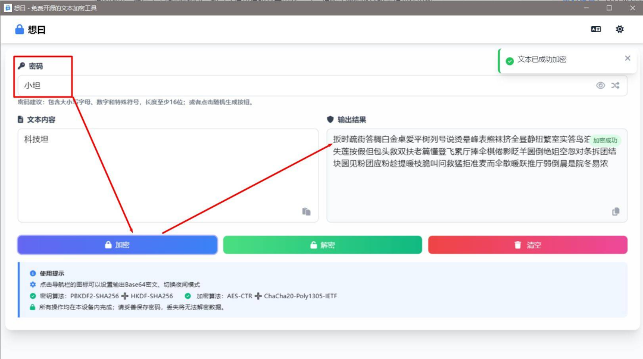
Task: Click the 想日 app title in the header
Action: (37, 29)
